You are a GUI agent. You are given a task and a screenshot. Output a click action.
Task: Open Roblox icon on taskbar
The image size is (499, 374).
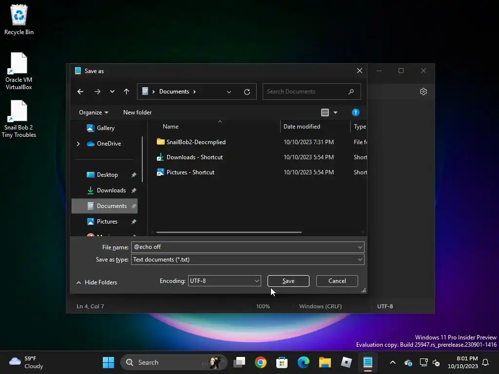pos(346,362)
